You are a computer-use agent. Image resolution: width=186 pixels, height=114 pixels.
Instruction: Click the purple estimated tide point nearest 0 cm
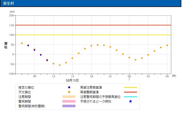click(41, 55)
